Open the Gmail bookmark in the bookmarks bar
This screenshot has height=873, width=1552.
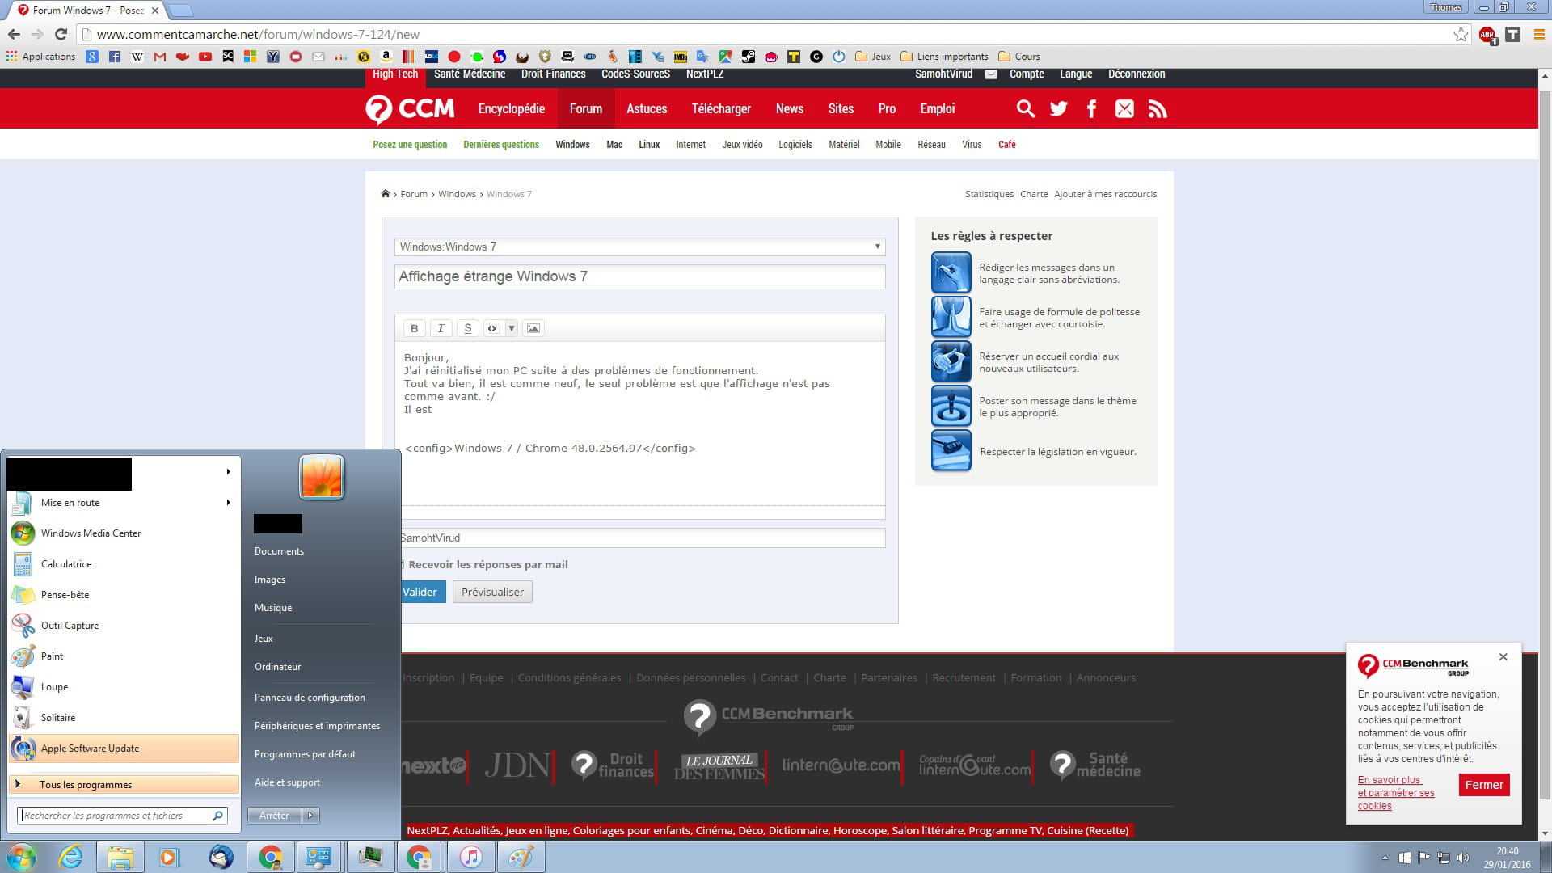point(160,57)
